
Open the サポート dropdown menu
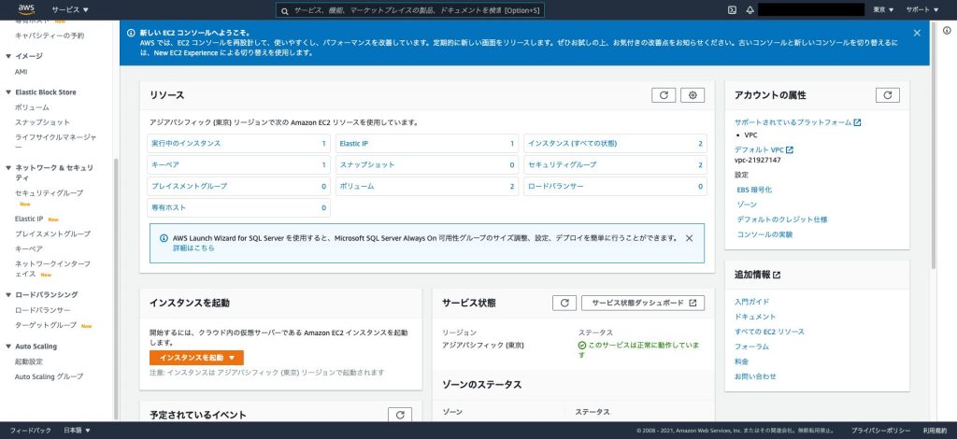click(922, 9)
